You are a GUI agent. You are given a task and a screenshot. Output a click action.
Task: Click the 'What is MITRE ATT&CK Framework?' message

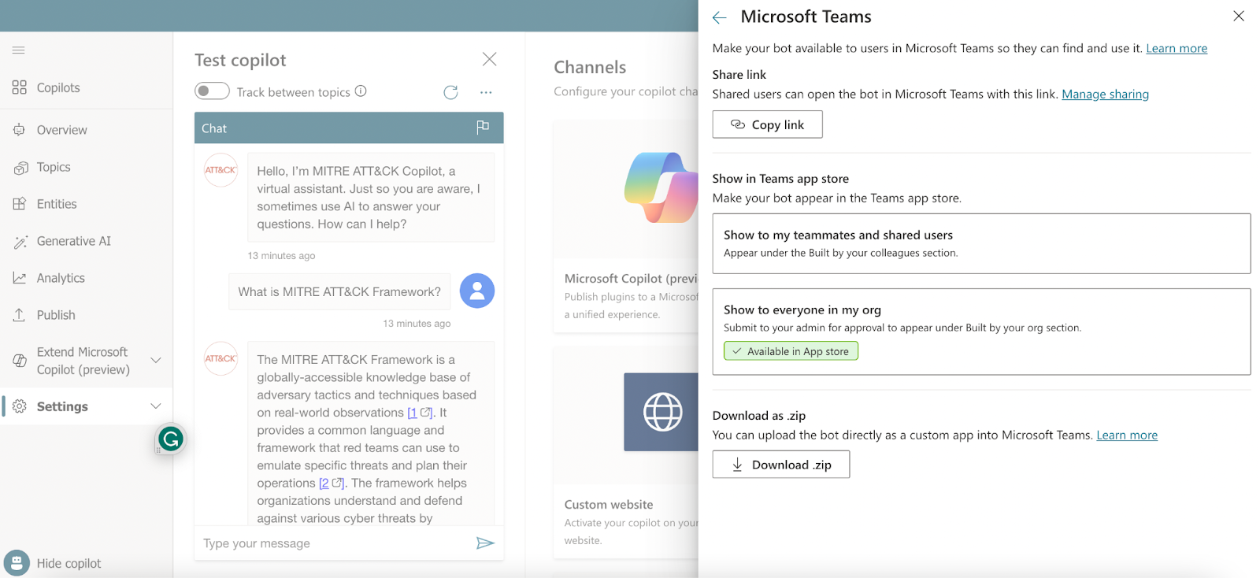[x=339, y=291]
